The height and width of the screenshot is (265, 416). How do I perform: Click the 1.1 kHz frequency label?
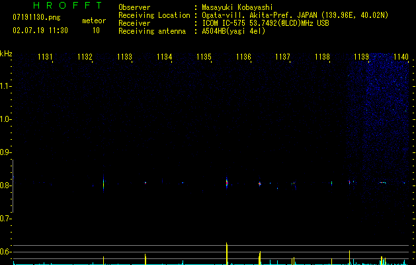(x=5, y=86)
